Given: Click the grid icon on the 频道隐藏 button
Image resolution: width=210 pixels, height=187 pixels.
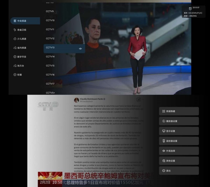Looking at the screenshot, I should tap(163, 111).
